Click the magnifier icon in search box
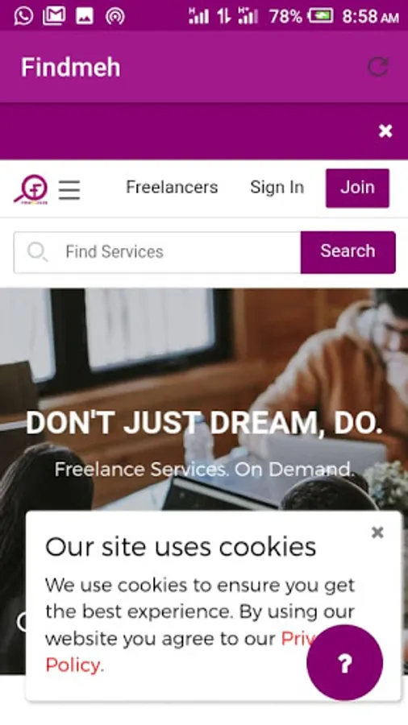 click(37, 252)
